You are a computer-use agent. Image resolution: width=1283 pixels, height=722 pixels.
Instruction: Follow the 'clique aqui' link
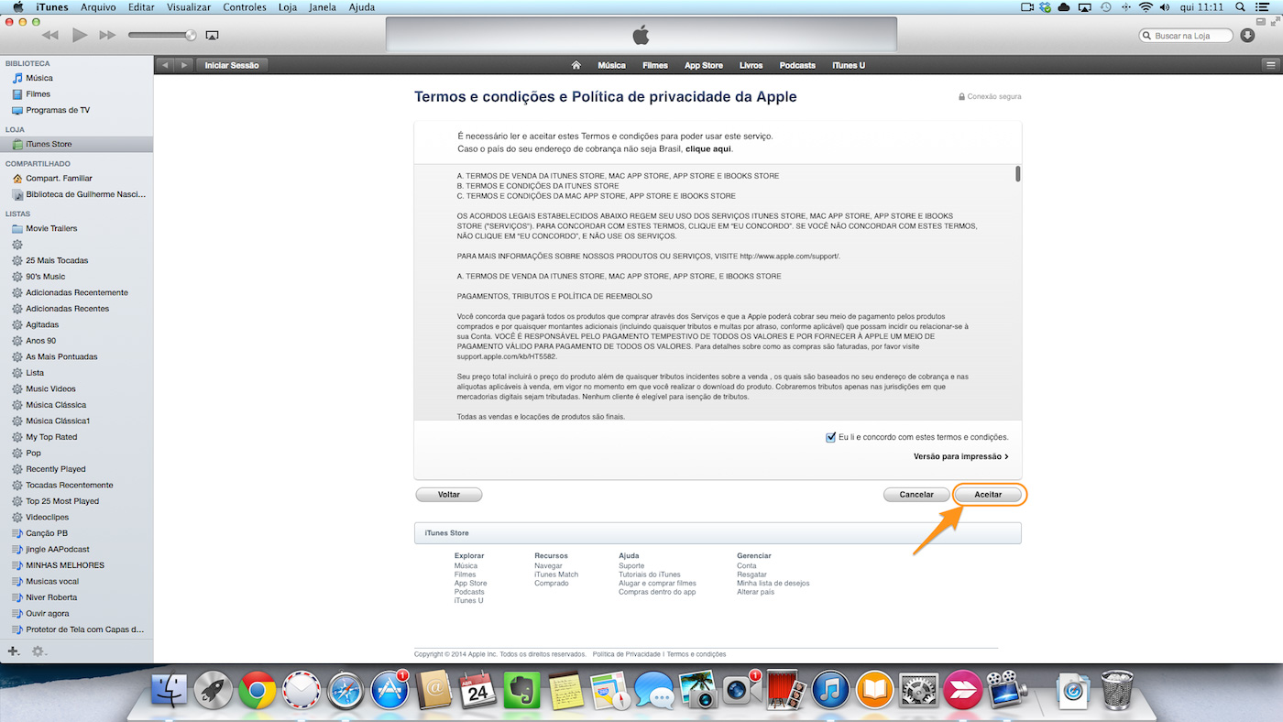[x=708, y=148]
